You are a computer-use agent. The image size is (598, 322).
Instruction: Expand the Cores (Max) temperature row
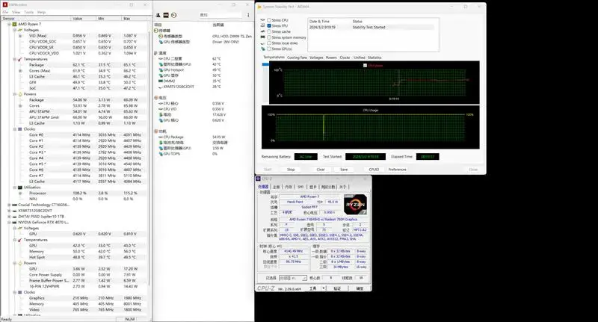[x=20, y=71]
